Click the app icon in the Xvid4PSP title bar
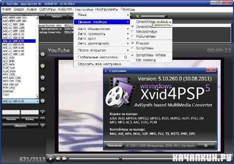Screen dimensions: 234x164 pyautogui.click(x=3, y=4)
